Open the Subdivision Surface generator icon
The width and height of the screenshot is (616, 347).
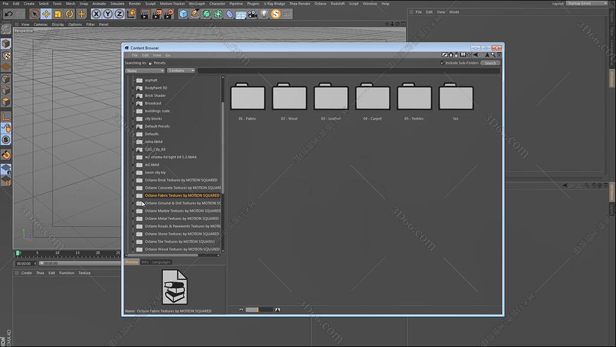coord(207,14)
